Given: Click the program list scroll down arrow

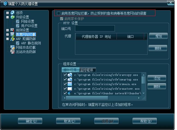Looking at the screenshot, I should pyautogui.click(x=143, y=93).
